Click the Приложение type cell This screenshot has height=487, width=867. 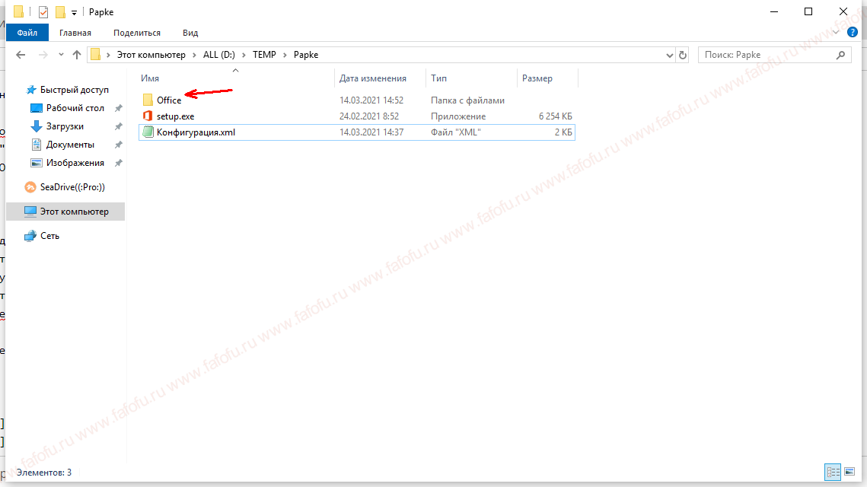pyautogui.click(x=457, y=116)
